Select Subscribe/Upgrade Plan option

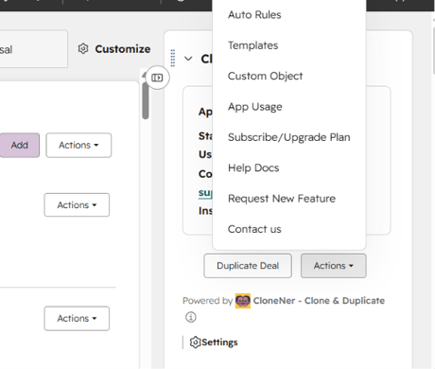tap(289, 137)
